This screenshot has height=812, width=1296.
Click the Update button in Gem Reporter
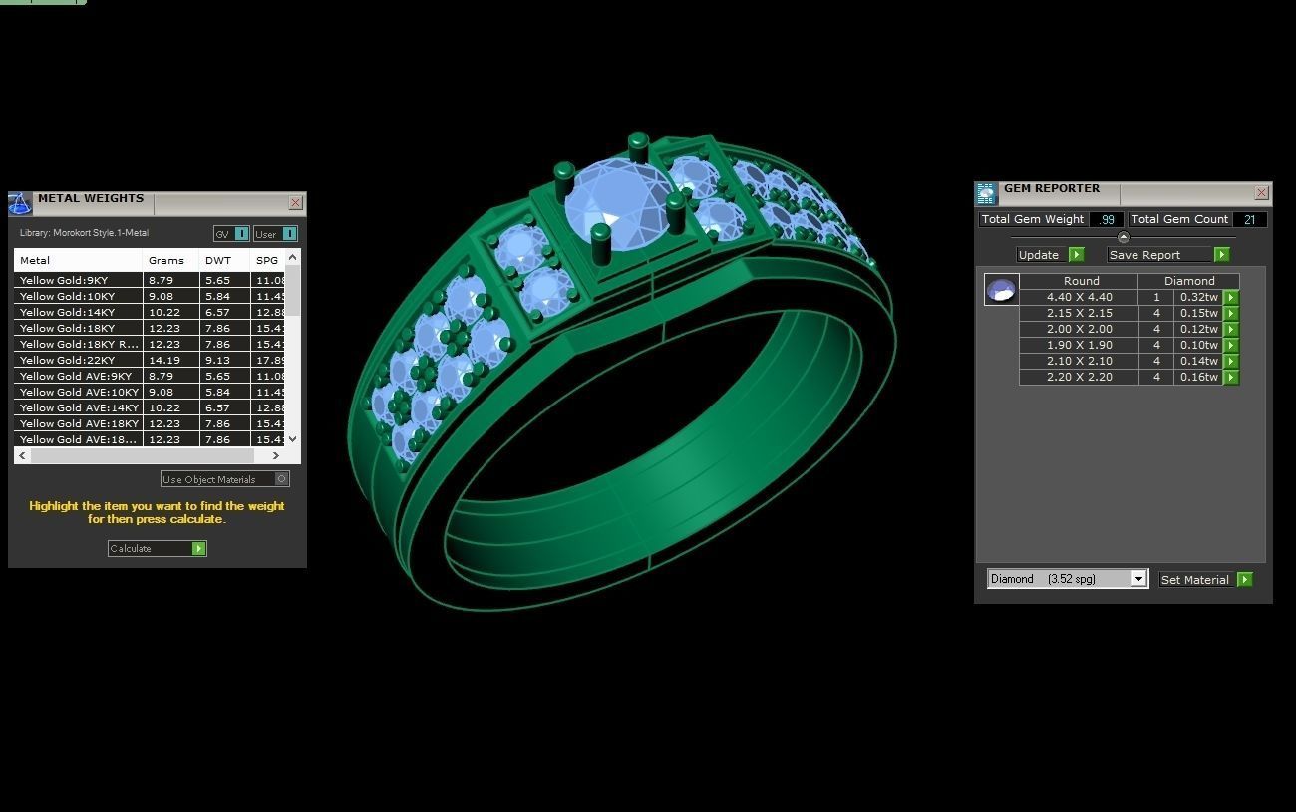click(x=1050, y=255)
